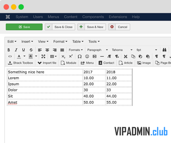Open the text color picker arrow

click(x=24, y=56)
